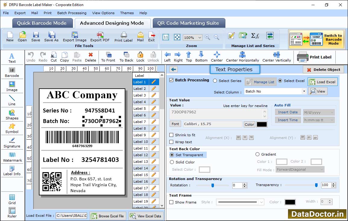Lock the selected object
The image size is (348, 221).
click(140, 57)
